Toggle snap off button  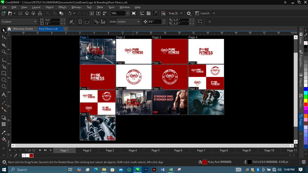point(163,13)
